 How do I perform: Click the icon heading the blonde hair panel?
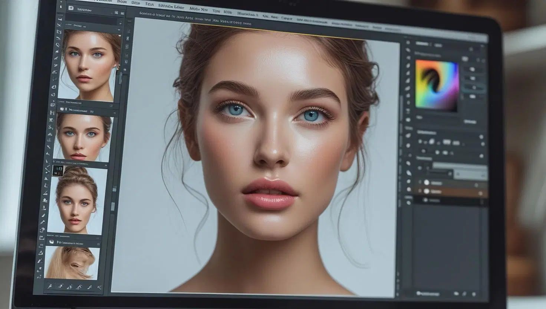52,242
